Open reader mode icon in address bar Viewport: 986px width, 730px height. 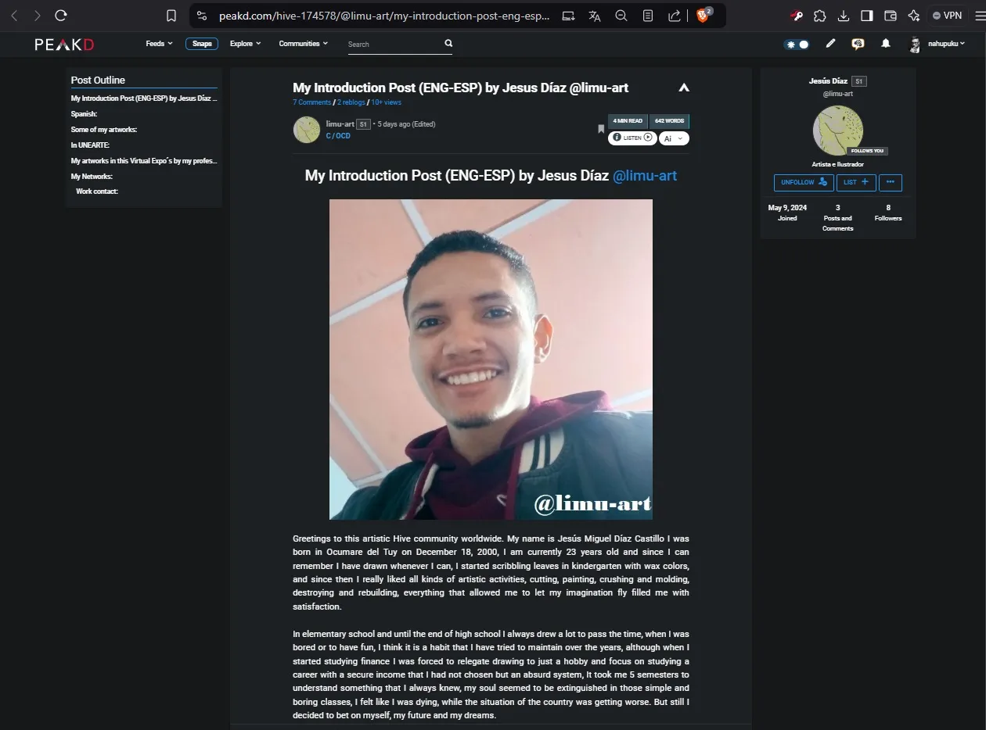point(648,16)
